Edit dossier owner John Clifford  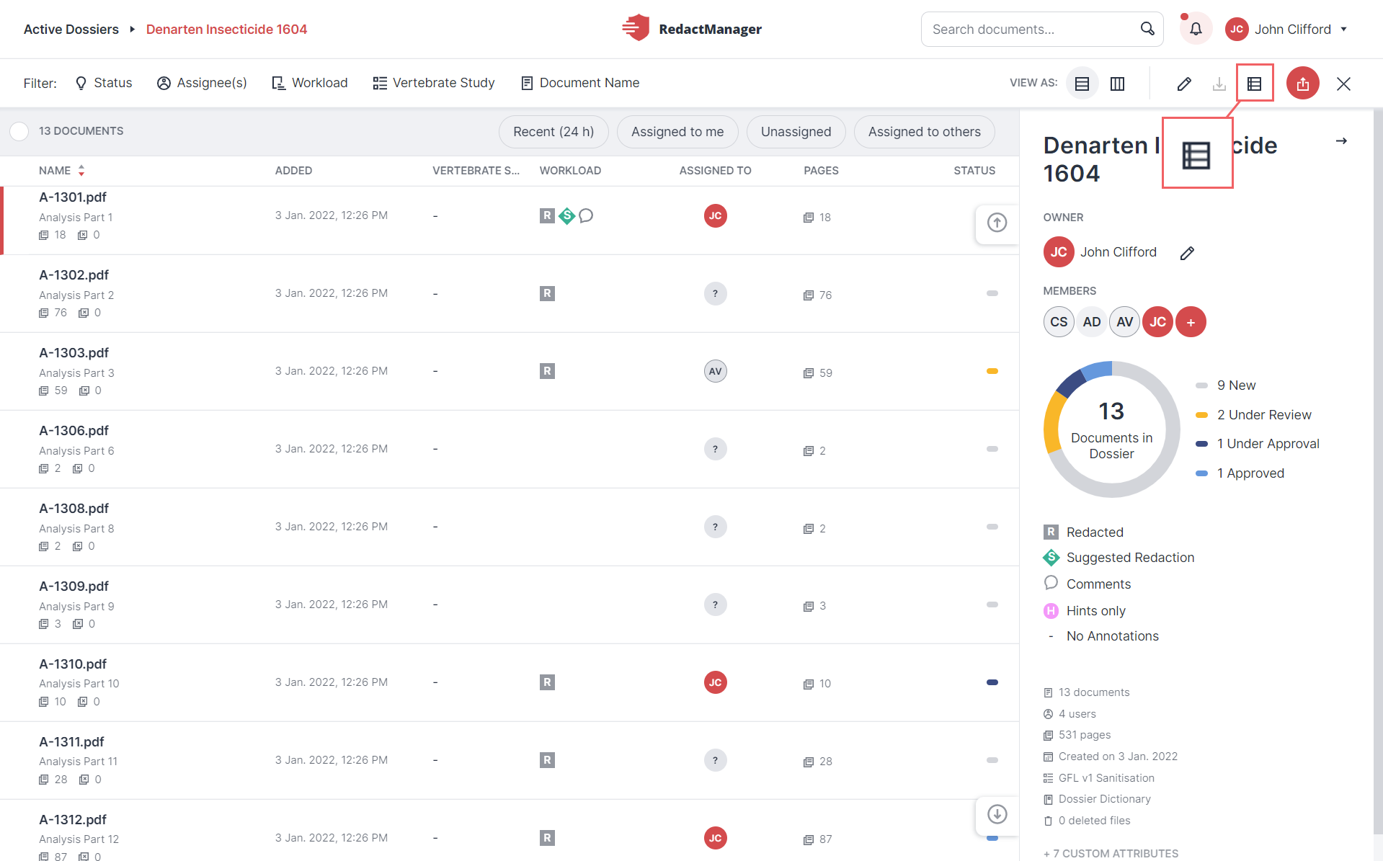click(x=1187, y=253)
